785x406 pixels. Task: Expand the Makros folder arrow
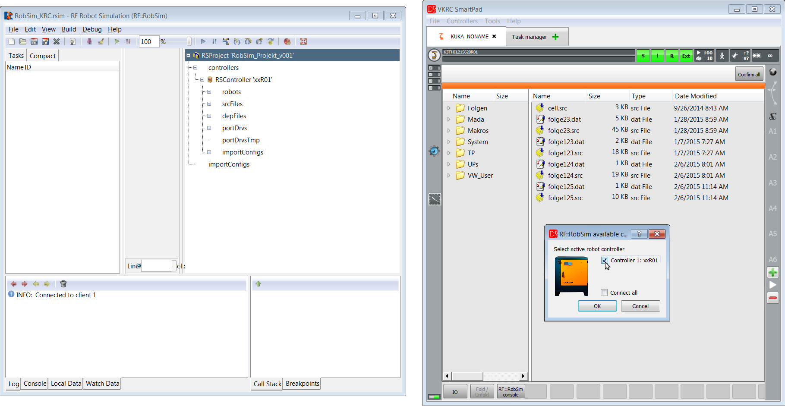[449, 131]
